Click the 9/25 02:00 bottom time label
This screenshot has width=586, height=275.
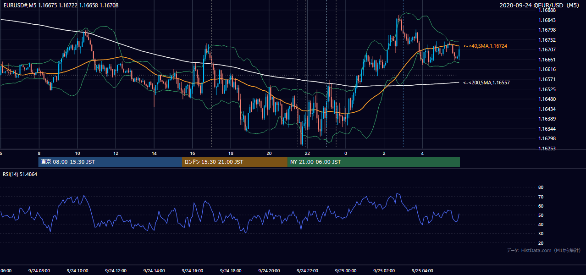point(384,270)
